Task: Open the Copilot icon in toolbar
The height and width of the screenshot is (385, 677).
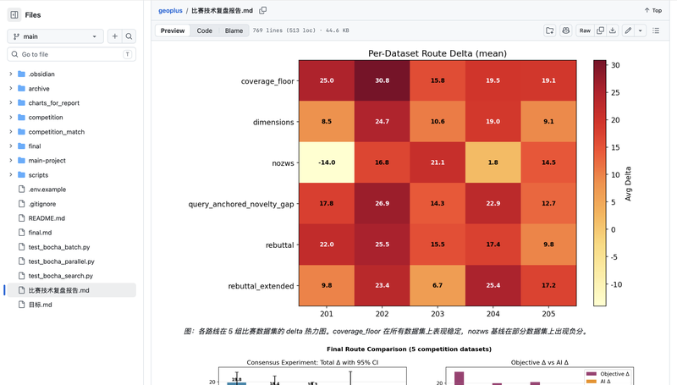Action: (565, 30)
